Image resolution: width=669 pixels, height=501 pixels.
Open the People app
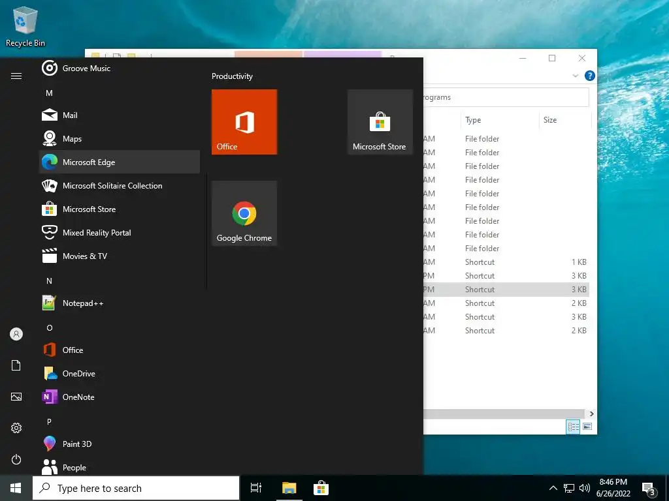(x=119, y=467)
